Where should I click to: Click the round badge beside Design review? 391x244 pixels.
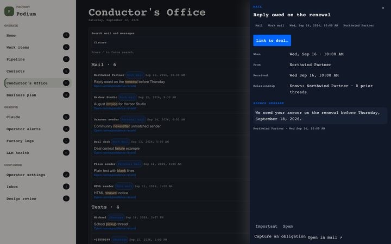click(x=66, y=198)
